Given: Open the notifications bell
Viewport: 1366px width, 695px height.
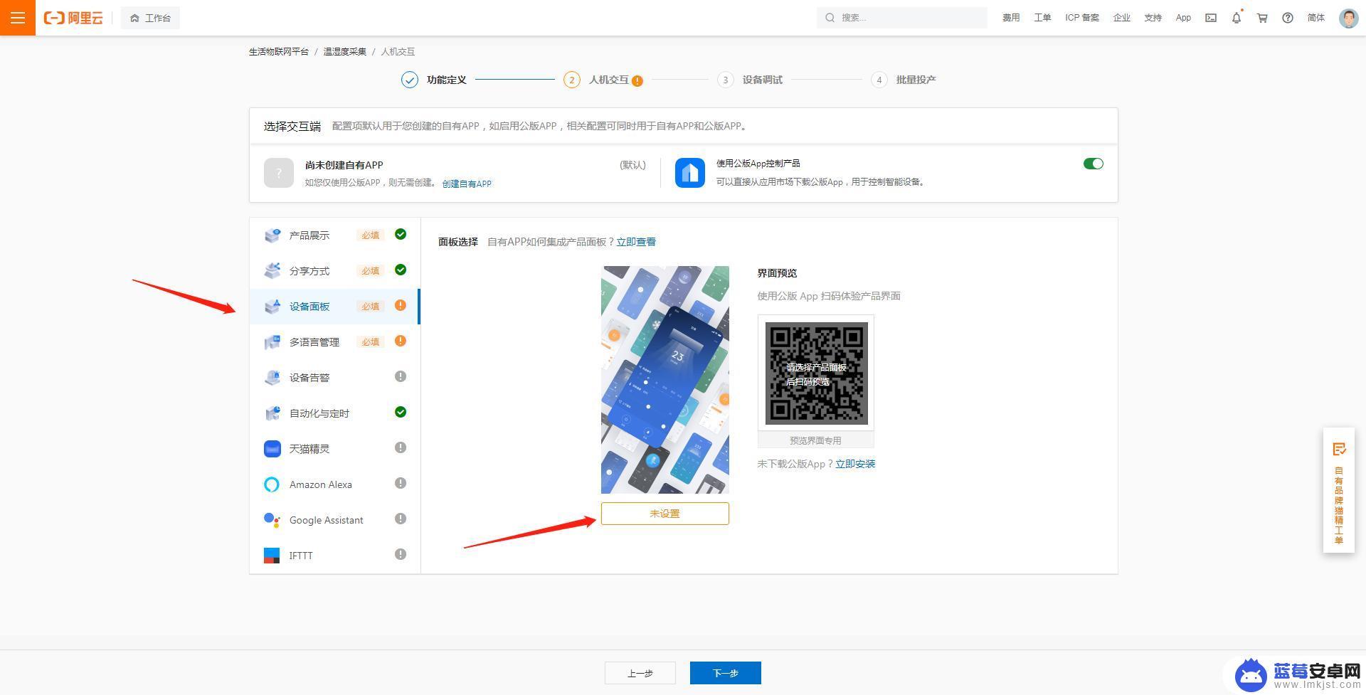Looking at the screenshot, I should (x=1237, y=18).
